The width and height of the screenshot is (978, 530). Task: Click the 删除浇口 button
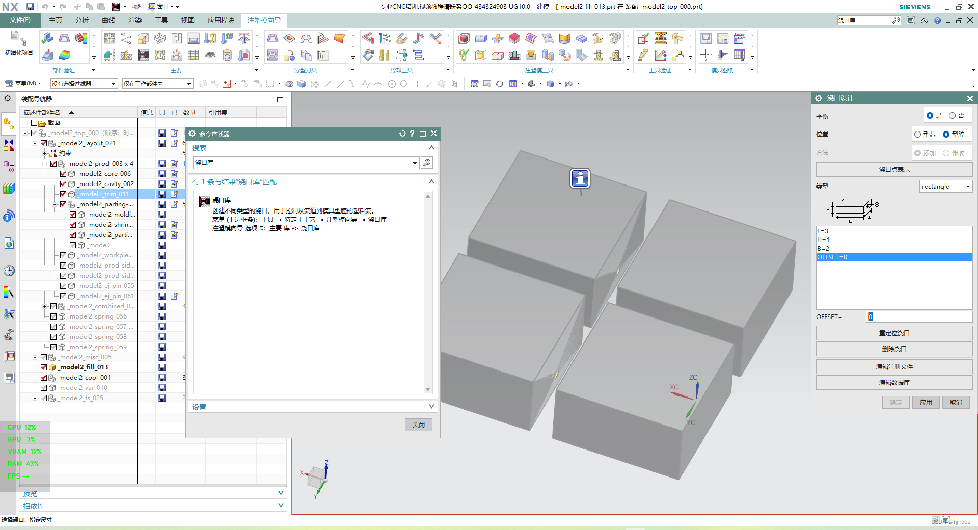coord(894,349)
